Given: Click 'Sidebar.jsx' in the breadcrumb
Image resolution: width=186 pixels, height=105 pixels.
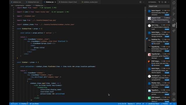Looking at the screenshot, I should (39, 6).
